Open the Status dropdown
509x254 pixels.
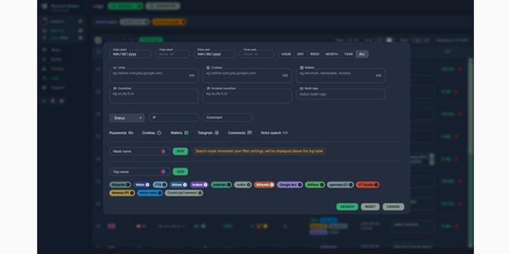tap(127, 118)
